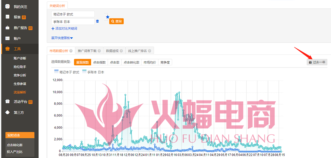Click the blue star favorite icon
Viewport: 331px width, 158px height.
click(x=108, y=17)
